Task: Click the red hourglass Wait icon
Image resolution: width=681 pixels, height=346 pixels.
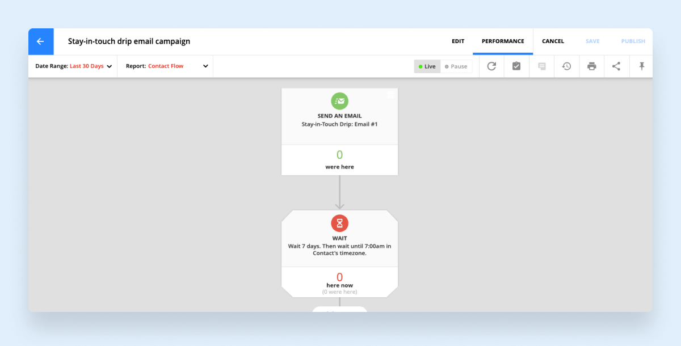Action: click(x=339, y=223)
